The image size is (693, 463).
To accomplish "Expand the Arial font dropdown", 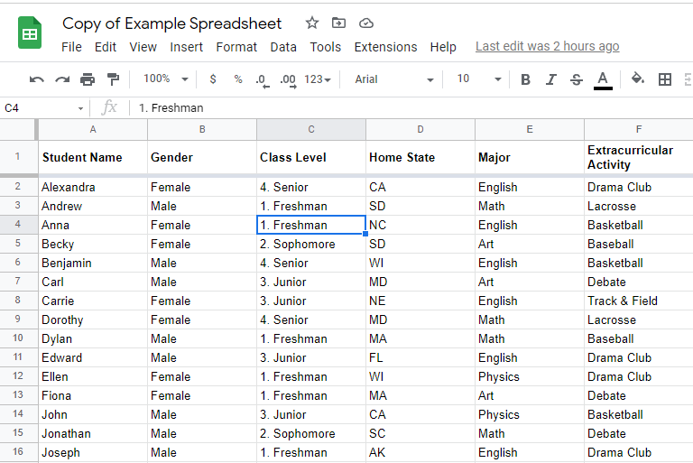I will point(393,79).
